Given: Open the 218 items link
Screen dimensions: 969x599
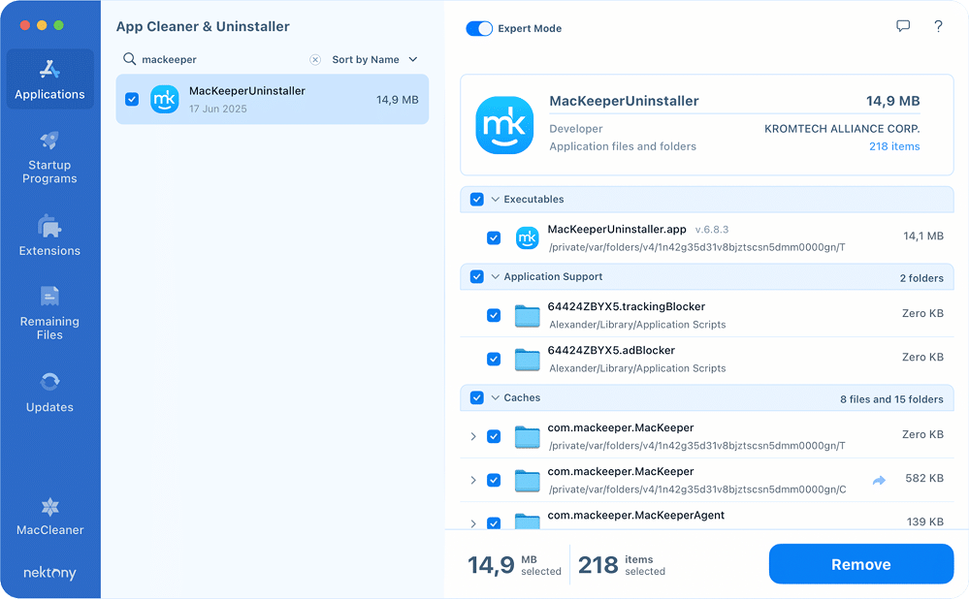Looking at the screenshot, I should pyautogui.click(x=894, y=146).
